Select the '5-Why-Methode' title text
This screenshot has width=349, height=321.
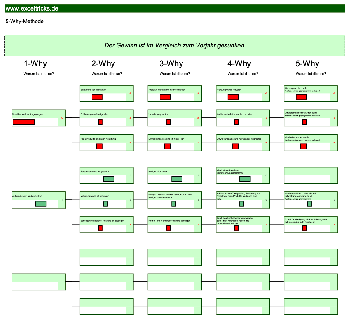point(25,21)
